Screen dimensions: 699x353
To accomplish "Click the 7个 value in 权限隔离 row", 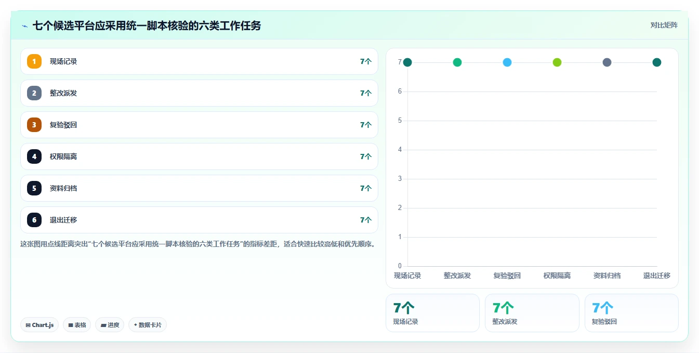I will pyautogui.click(x=366, y=156).
